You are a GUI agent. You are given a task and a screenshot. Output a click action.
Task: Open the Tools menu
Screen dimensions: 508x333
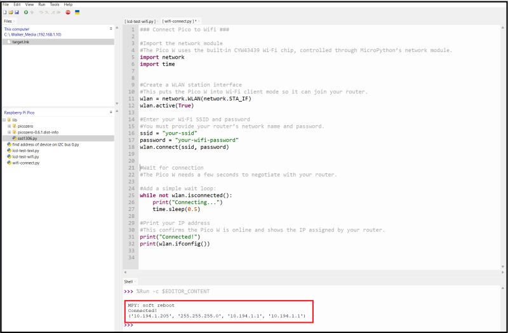(55, 4)
